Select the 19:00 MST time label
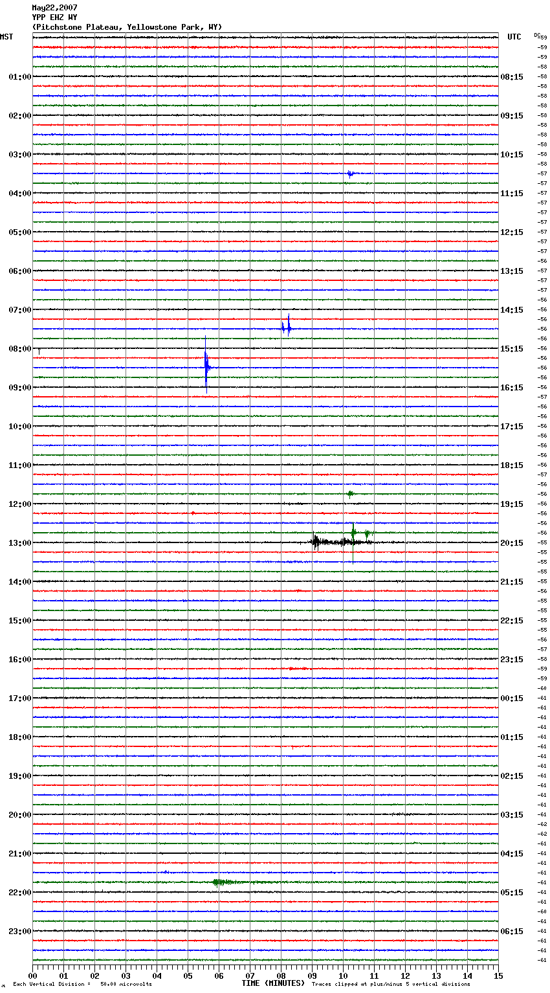 pos(19,776)
